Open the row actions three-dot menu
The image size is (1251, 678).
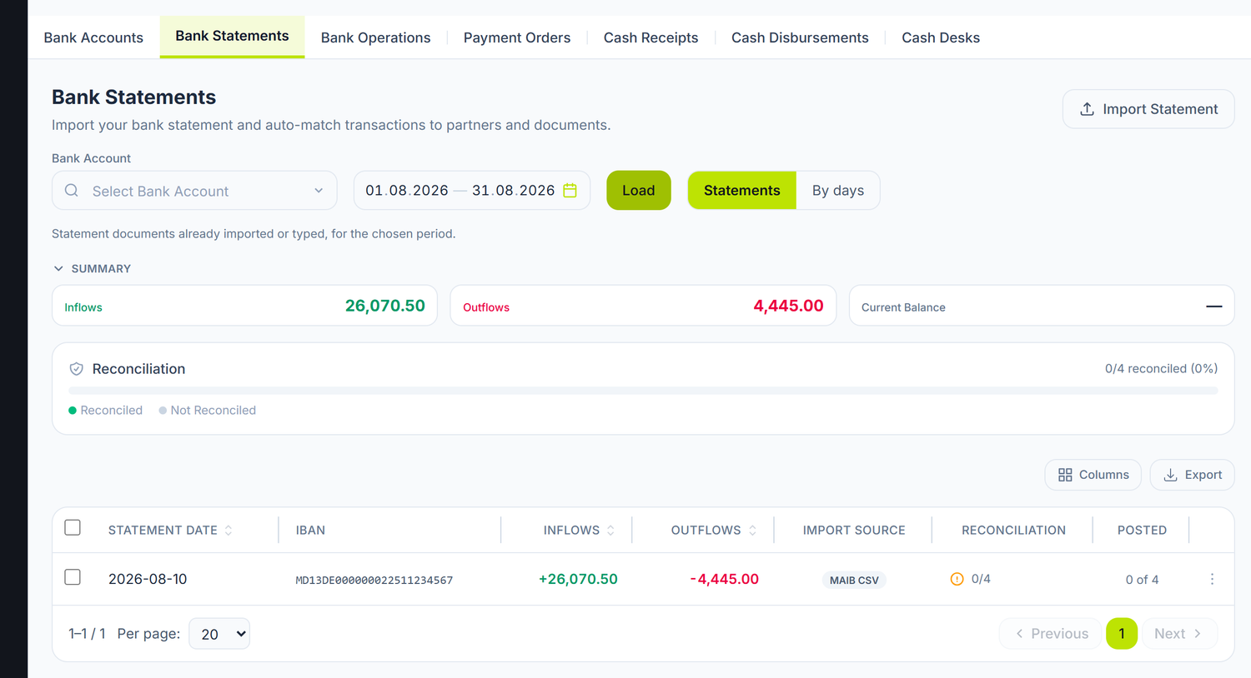tap(1212, 579)
